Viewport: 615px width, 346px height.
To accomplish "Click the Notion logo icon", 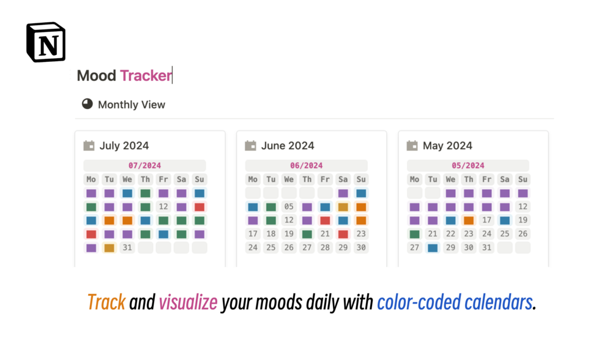I will pos(46,42).
